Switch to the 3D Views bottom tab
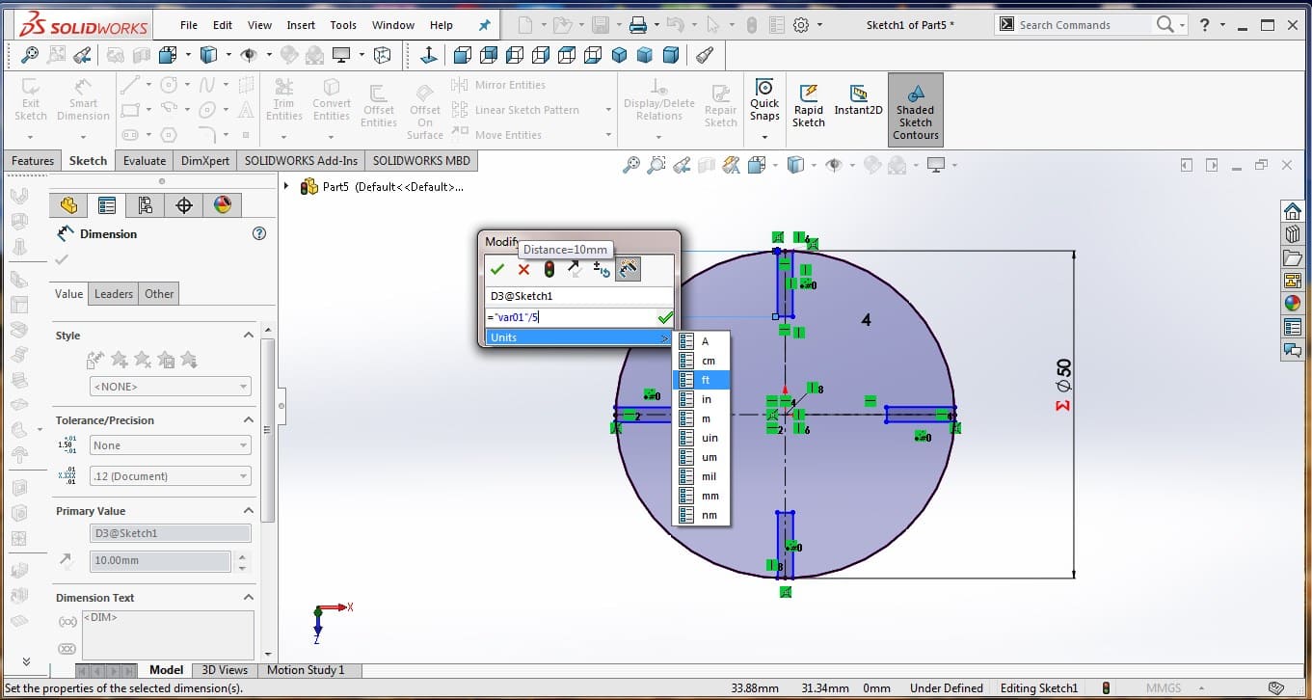The height and width of the screenshot is (700, 1312). 225,670
